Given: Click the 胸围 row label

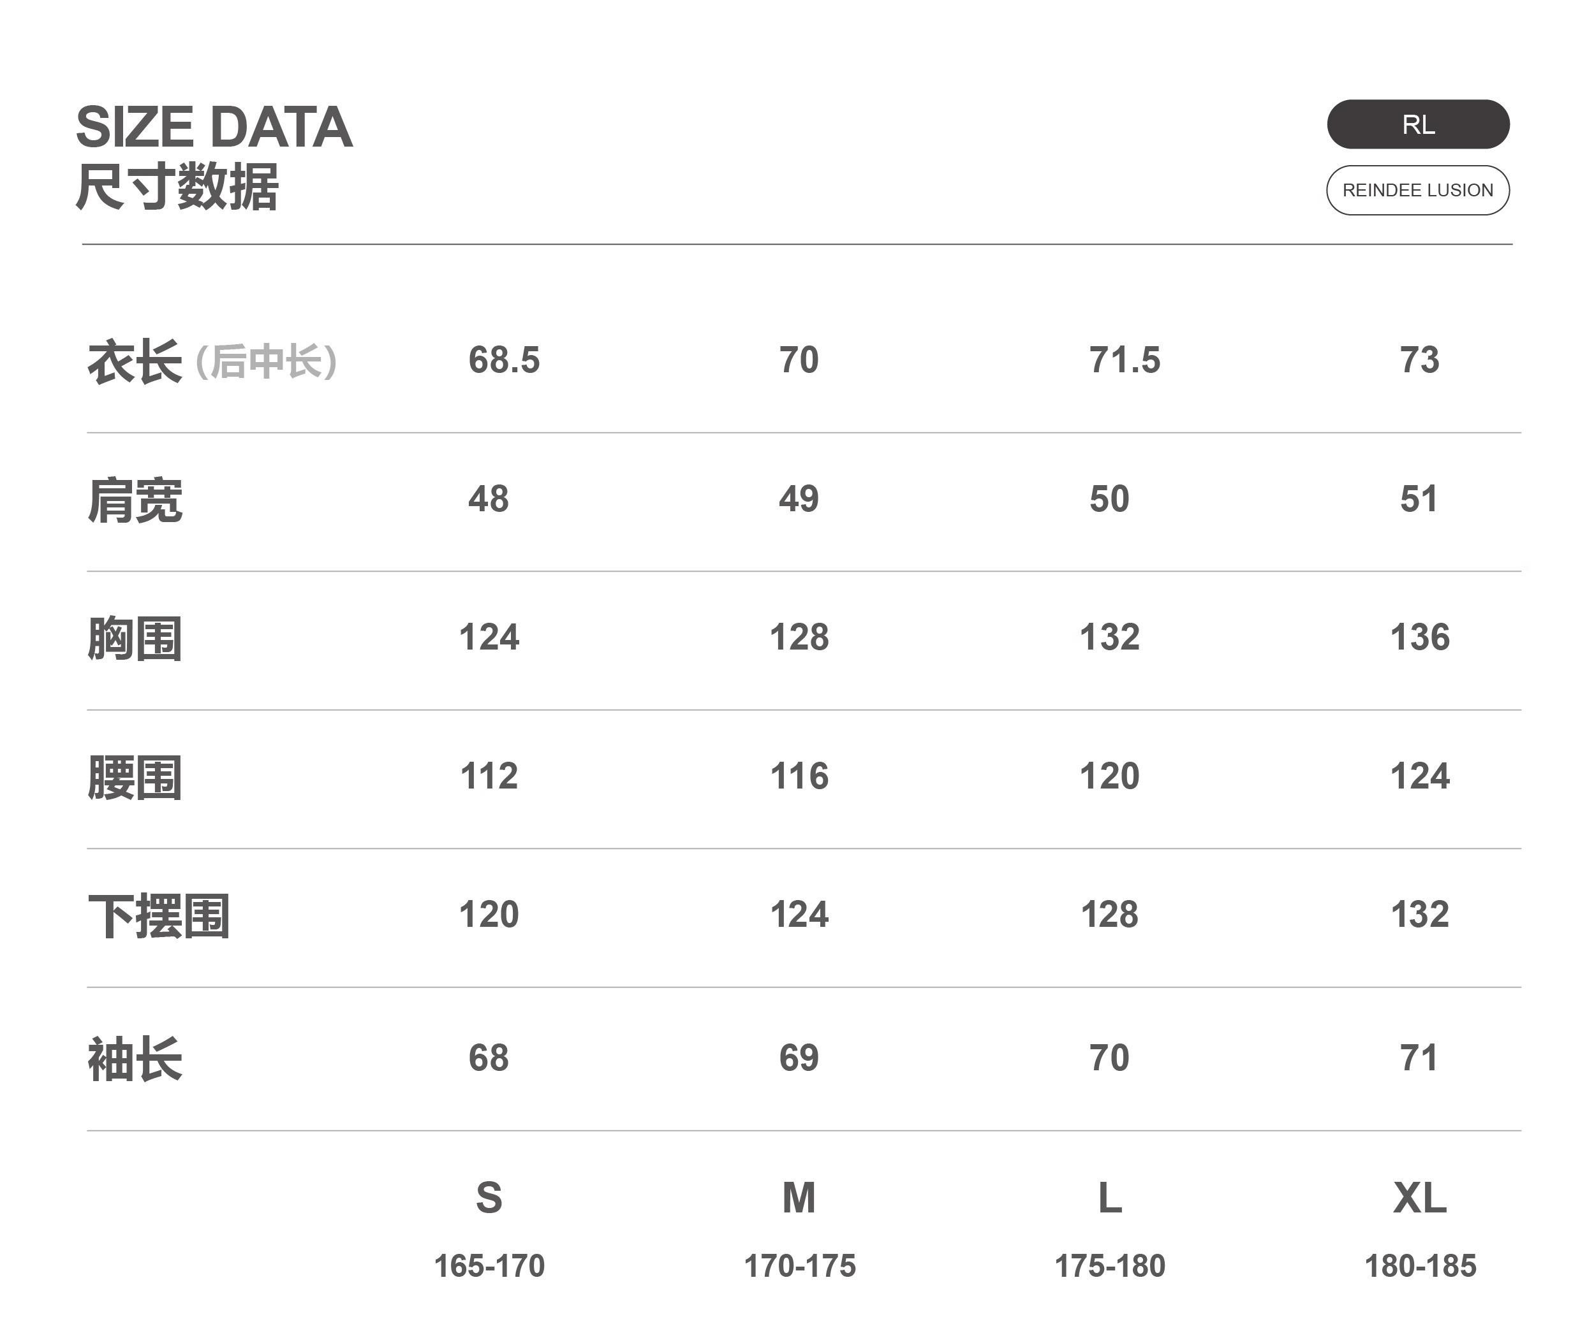Looking at the screenshot, I should 135,639.
